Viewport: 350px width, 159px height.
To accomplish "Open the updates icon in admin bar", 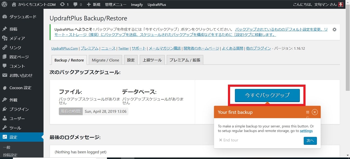I will coord(63,5).
